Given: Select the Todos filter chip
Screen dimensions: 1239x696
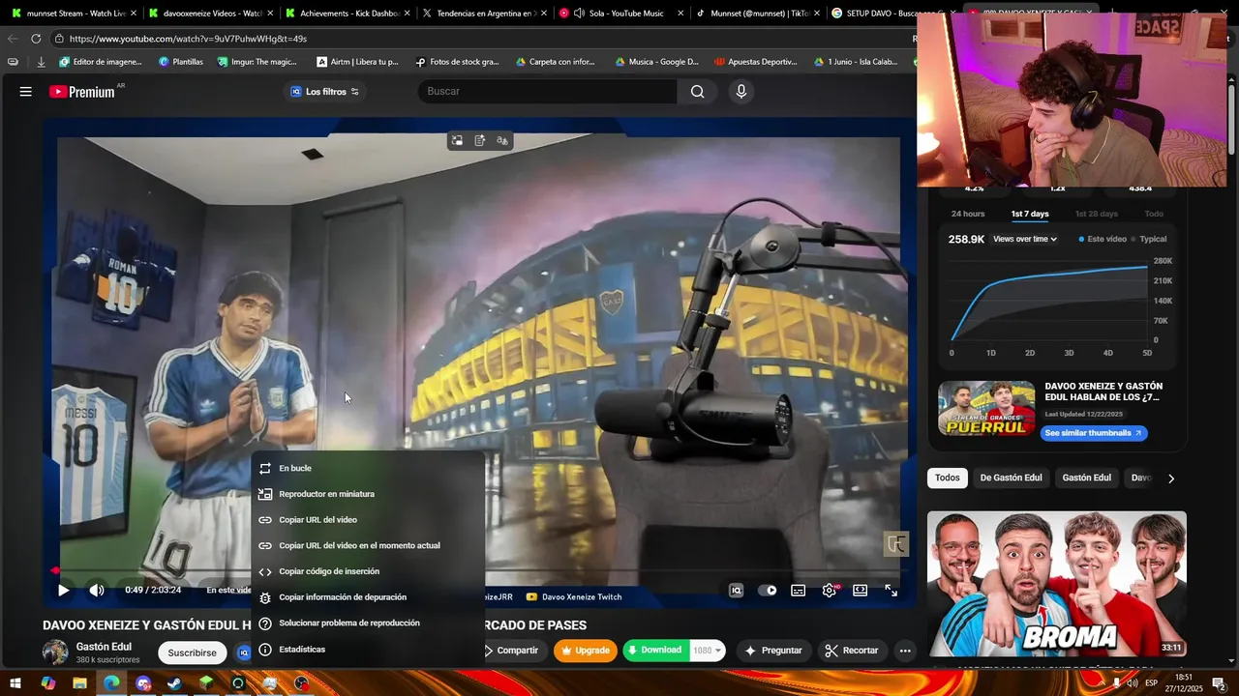Looking at the screenshot, I should pyautogui.click(x=948, y=478).
